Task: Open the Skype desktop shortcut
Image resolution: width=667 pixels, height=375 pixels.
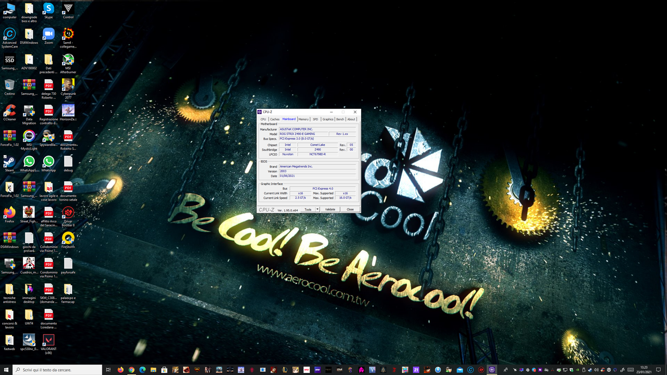Action: (48, 11)
